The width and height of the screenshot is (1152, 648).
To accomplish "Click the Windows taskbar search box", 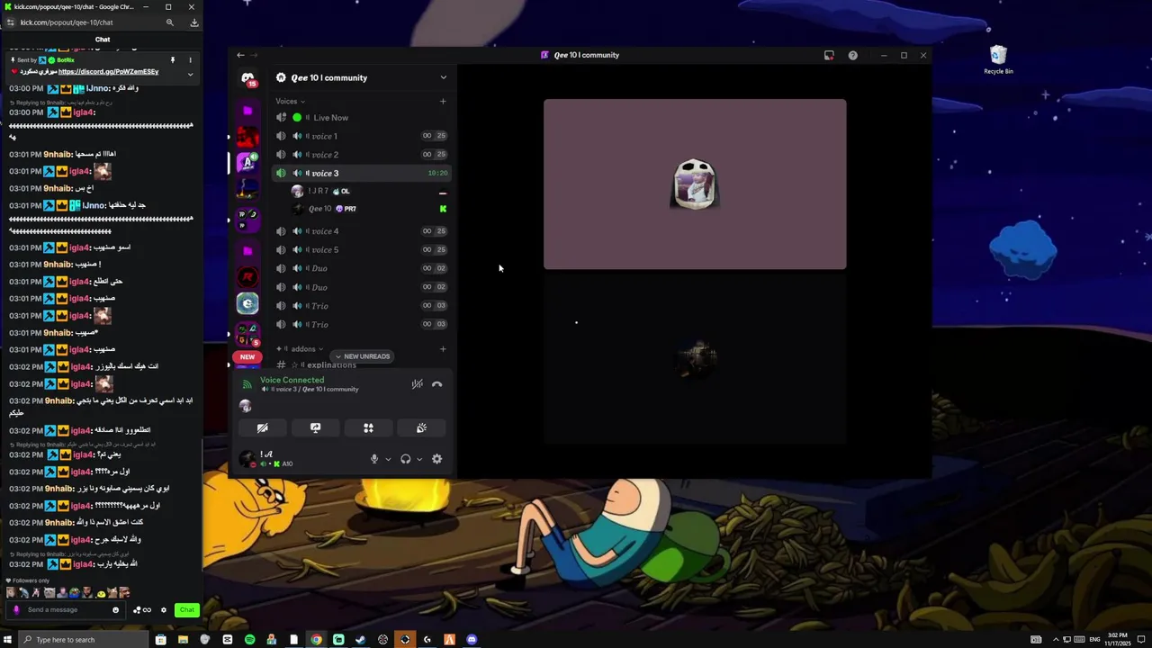I will [84, 640].
